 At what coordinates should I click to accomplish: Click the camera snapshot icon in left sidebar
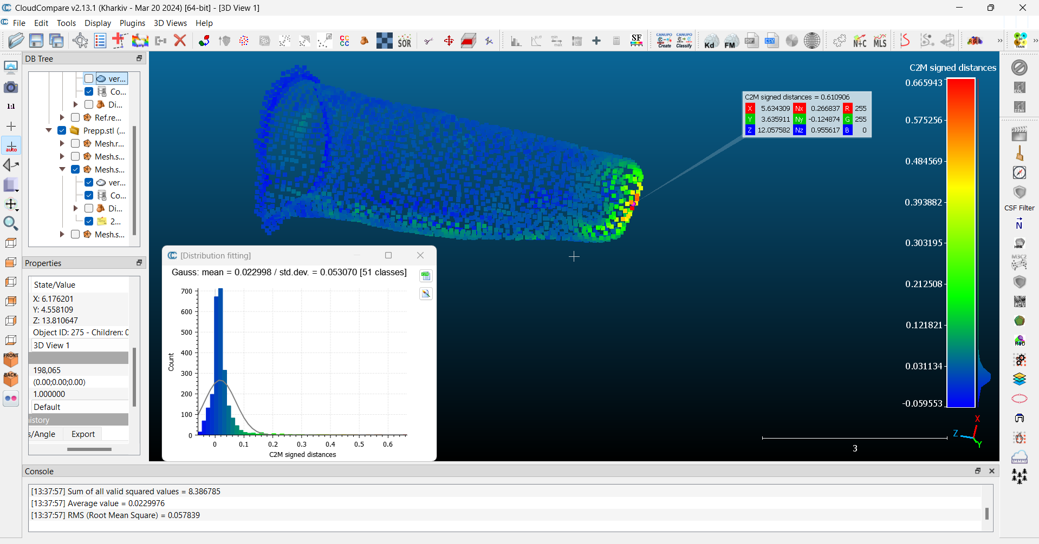point(11,88)
